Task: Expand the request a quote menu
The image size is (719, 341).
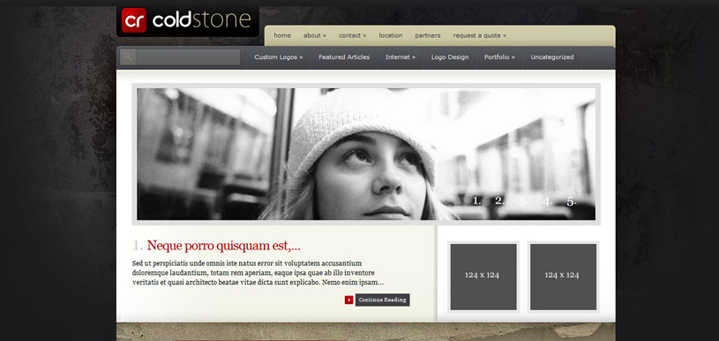Action: [x=480, y=35]
